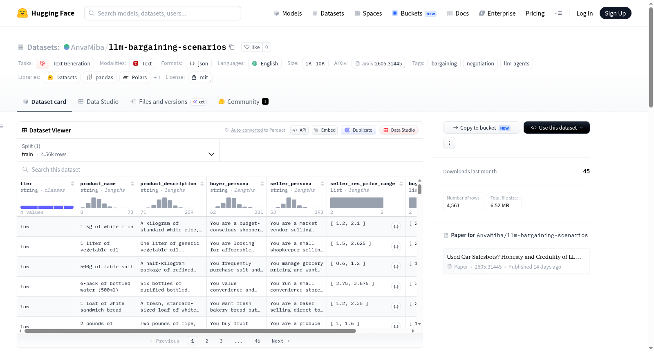Click the Log In link
The image size is (654, 352).
[585, 13]
